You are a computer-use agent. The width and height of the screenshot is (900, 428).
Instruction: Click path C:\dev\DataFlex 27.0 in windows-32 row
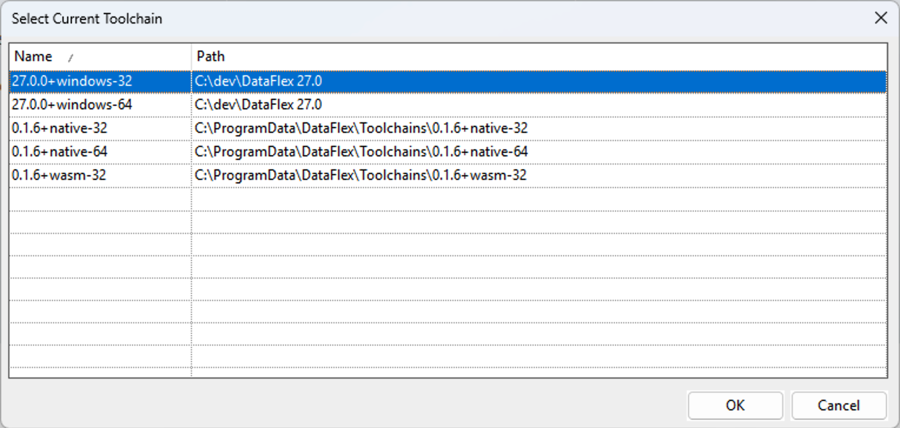[x=259, y=81]
